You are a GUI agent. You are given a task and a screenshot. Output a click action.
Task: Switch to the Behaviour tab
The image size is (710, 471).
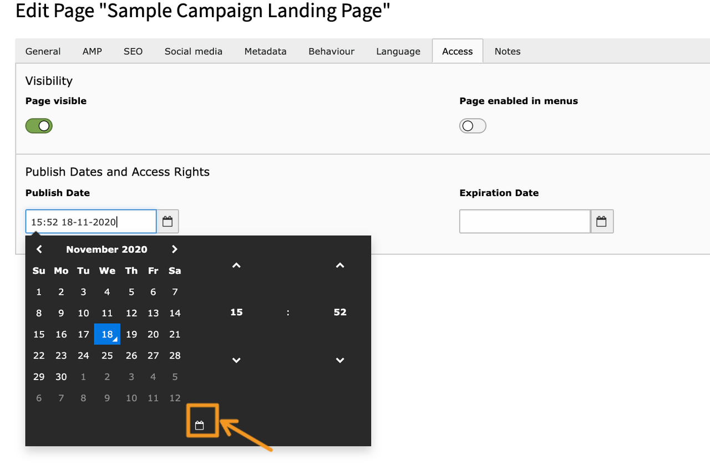click(331, 51)
